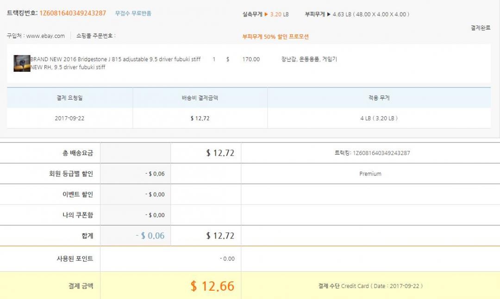Click the 결제완료 status label
Image resolution: width=500 pixels, height=299 pixels.
480,28
